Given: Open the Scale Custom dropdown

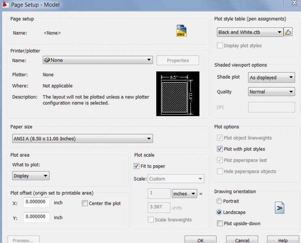Looking at the screenshot, I should pyautogui.click(x=176, y=179).
